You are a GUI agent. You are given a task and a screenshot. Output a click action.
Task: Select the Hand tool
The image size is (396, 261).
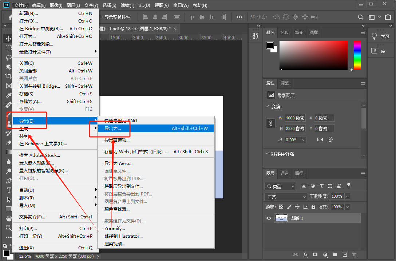[9, 218]
